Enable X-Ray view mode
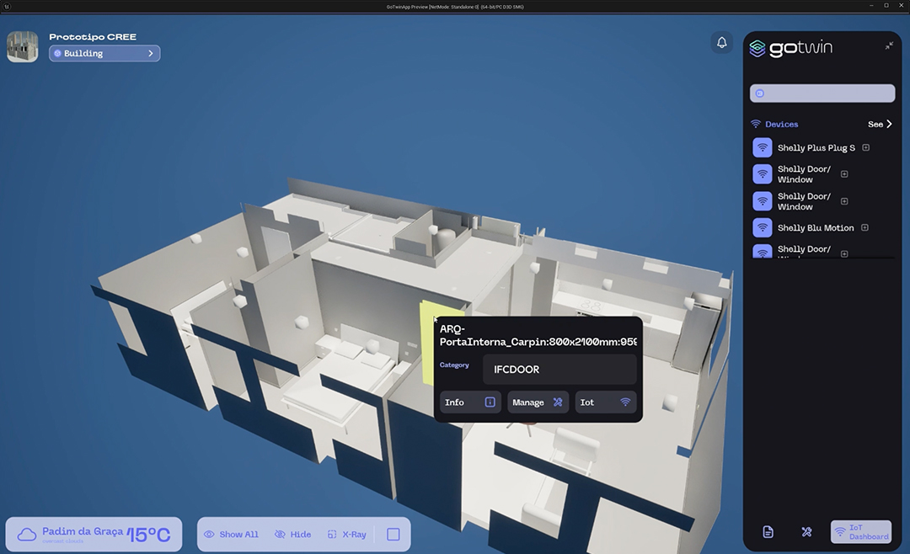 click(x=347, y=534)
